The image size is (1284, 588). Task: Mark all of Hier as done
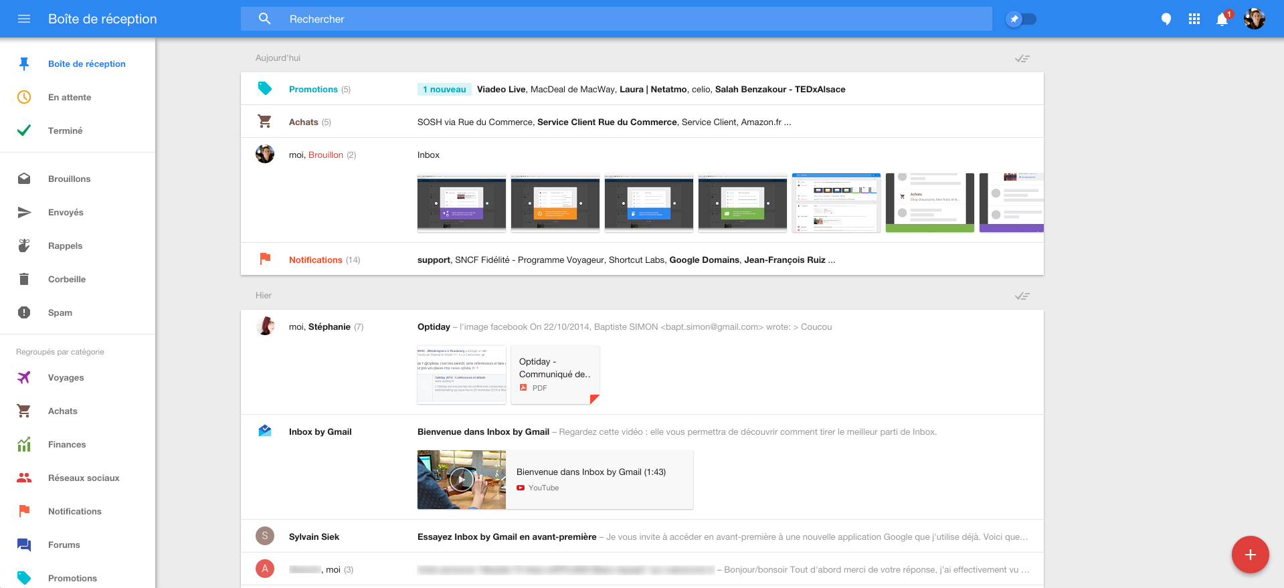(x=1022, y=296)
